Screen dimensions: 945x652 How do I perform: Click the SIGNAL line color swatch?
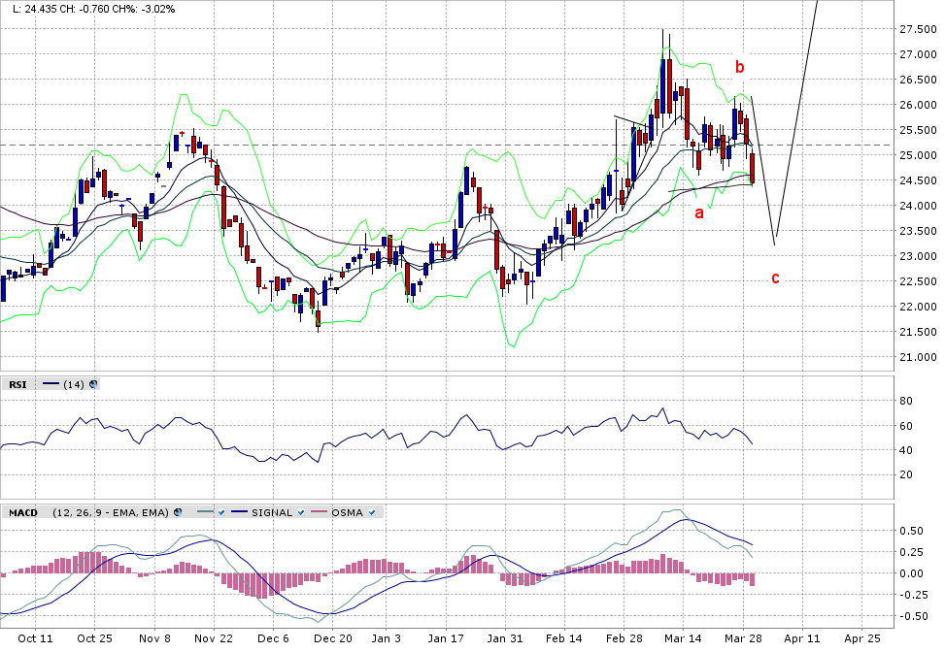[239, 511]
